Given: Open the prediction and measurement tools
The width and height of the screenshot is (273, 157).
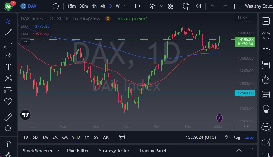Looking at the screenshot, I should pos(8,90).
